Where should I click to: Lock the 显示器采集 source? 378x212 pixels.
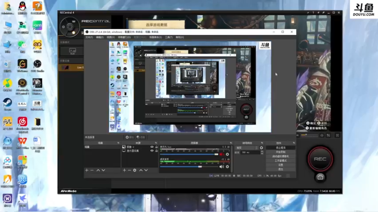click(x=156, y=151)
